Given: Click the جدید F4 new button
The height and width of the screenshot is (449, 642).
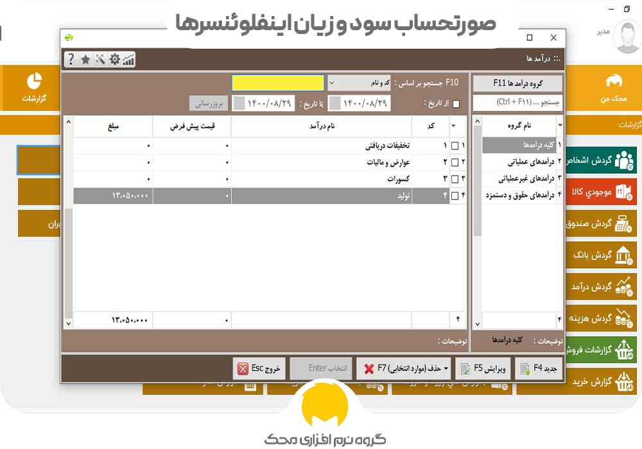Looking at the screenshot, I should (x=539, y=369).
